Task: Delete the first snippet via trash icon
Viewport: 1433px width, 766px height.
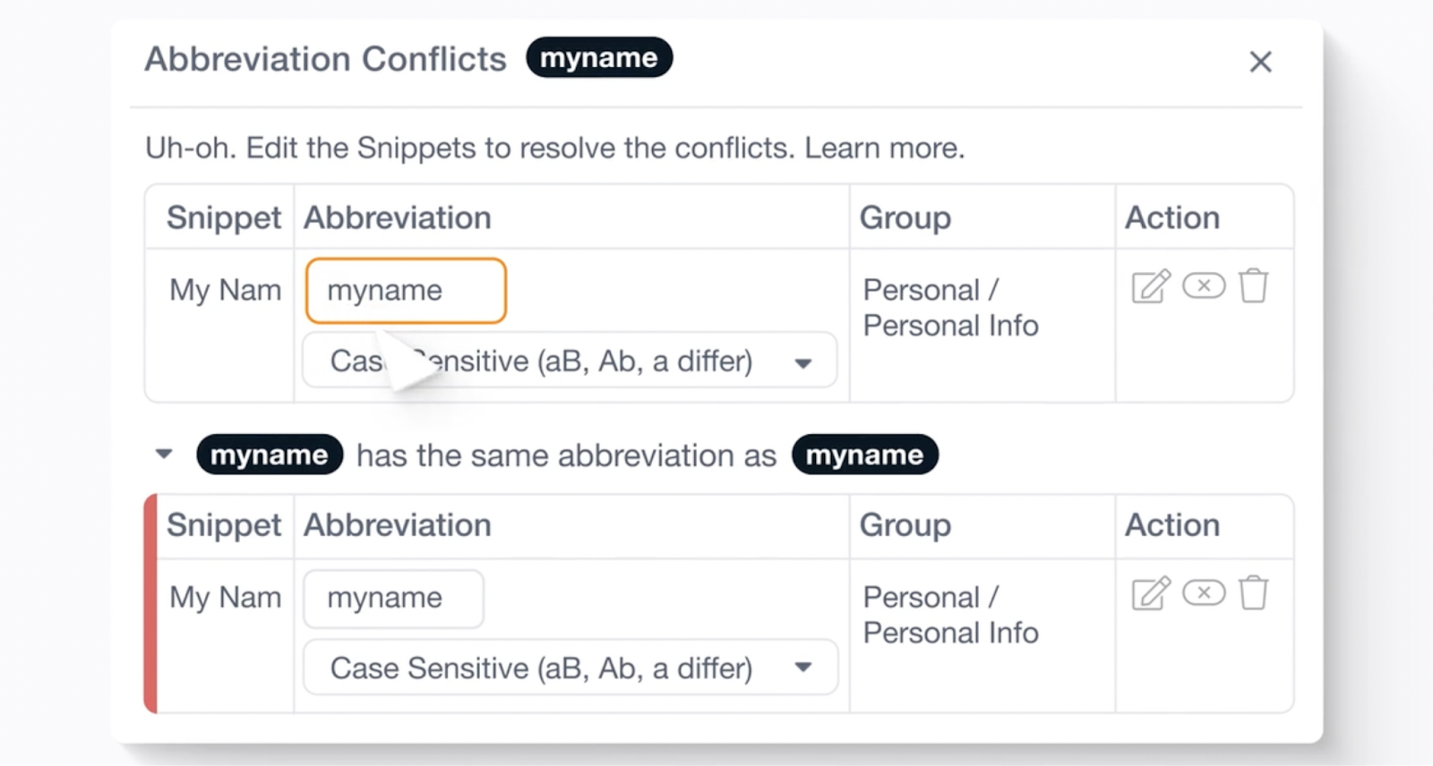Action: (1253, 286)
